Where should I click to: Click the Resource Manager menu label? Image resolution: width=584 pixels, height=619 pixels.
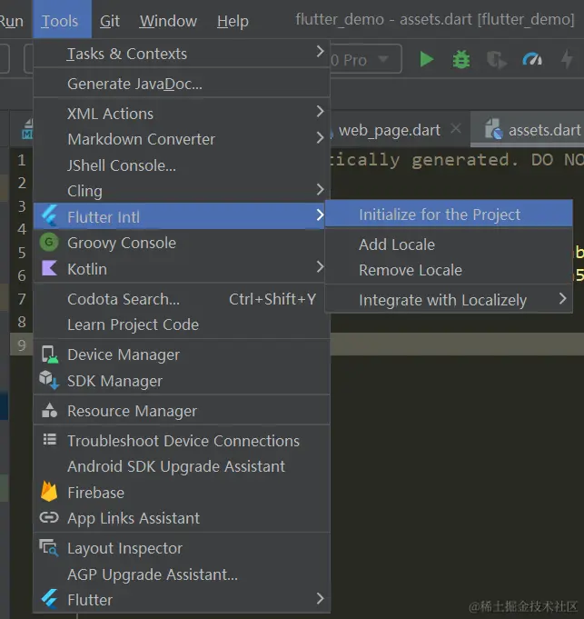132,411
